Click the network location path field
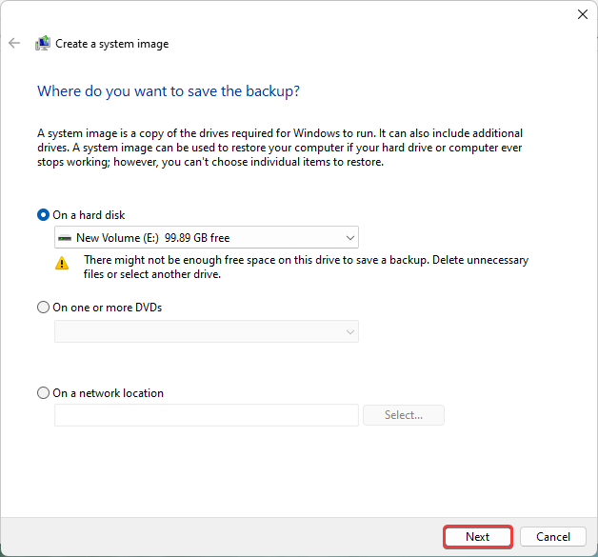Viewport: 598px width, 557px height. pyautogui.click(x=207, y=415)
